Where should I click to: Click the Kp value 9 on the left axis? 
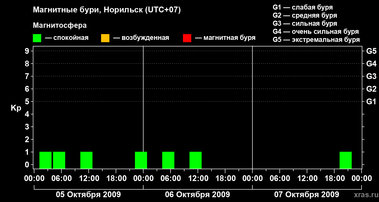click(x=27, y=51)
